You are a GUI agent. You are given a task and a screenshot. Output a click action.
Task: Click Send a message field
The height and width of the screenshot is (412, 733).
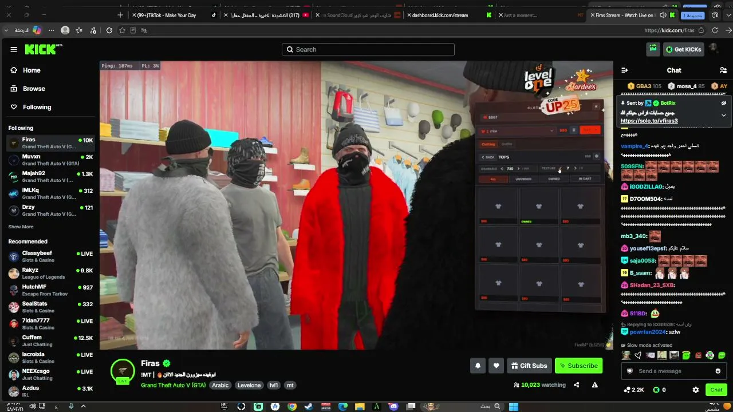[673, 371]
